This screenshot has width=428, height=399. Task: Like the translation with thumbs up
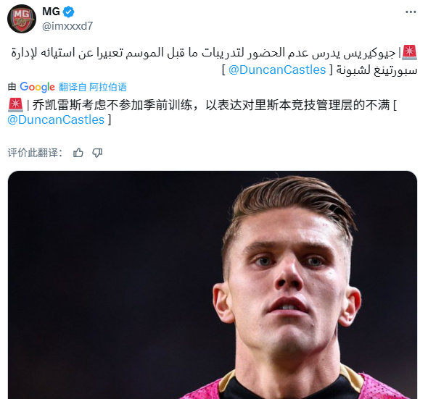[78, 153]
